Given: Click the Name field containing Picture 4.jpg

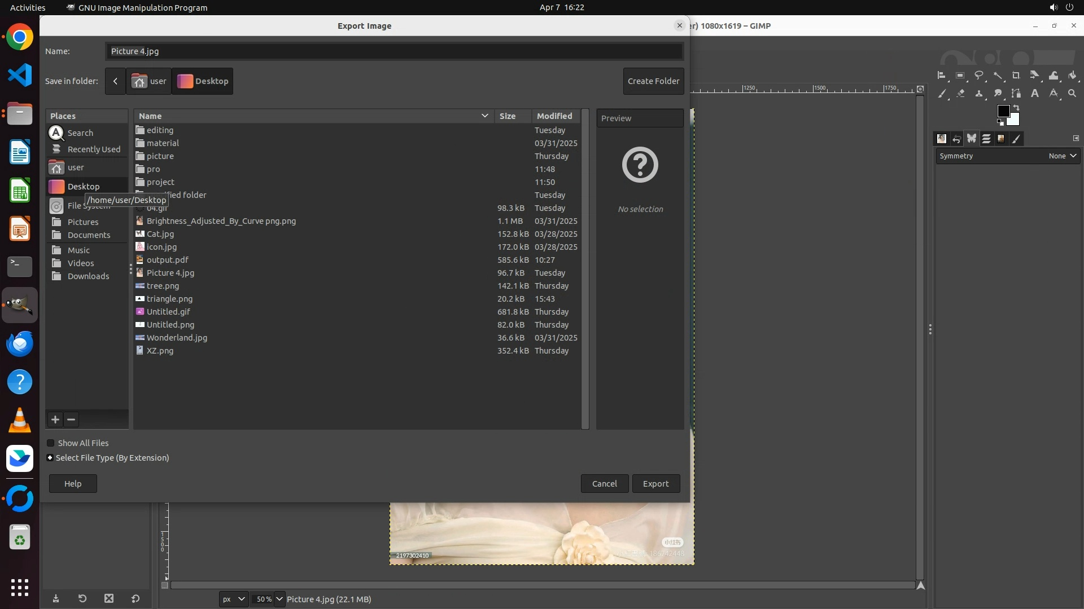Looking at the screenshot, I should click(x=394, y=51).
